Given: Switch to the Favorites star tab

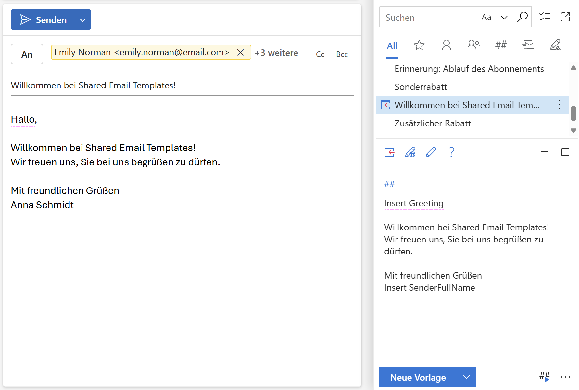Looking at the screenshot, I should (x=419, y=45).
